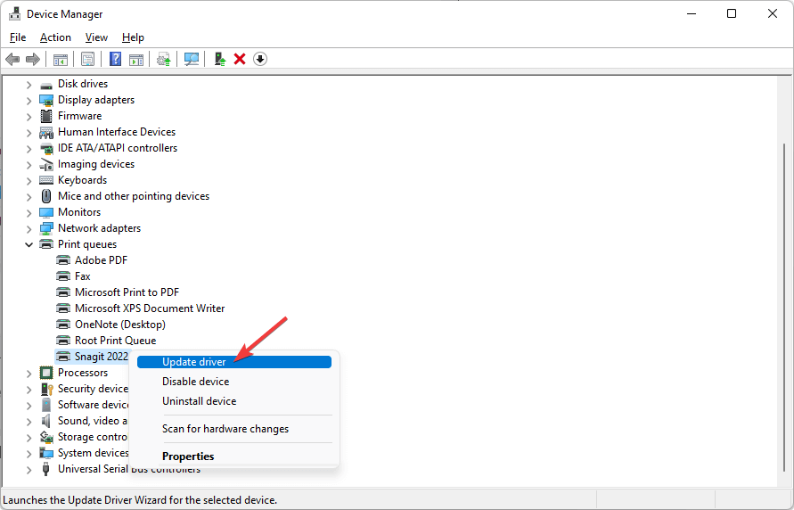This screenshot has height=510, width=794.
Task: Click the Network adapters icon
Action: [x=46, y=228]
